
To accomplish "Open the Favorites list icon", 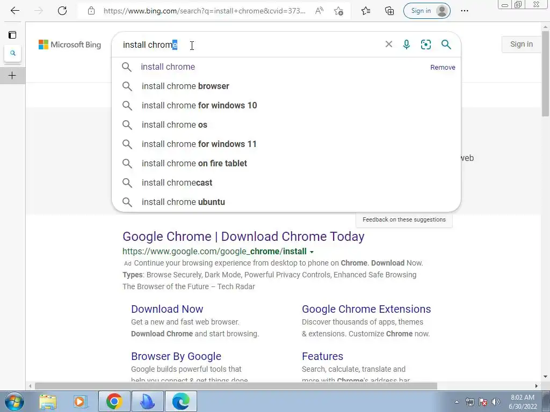I will 365,11.
